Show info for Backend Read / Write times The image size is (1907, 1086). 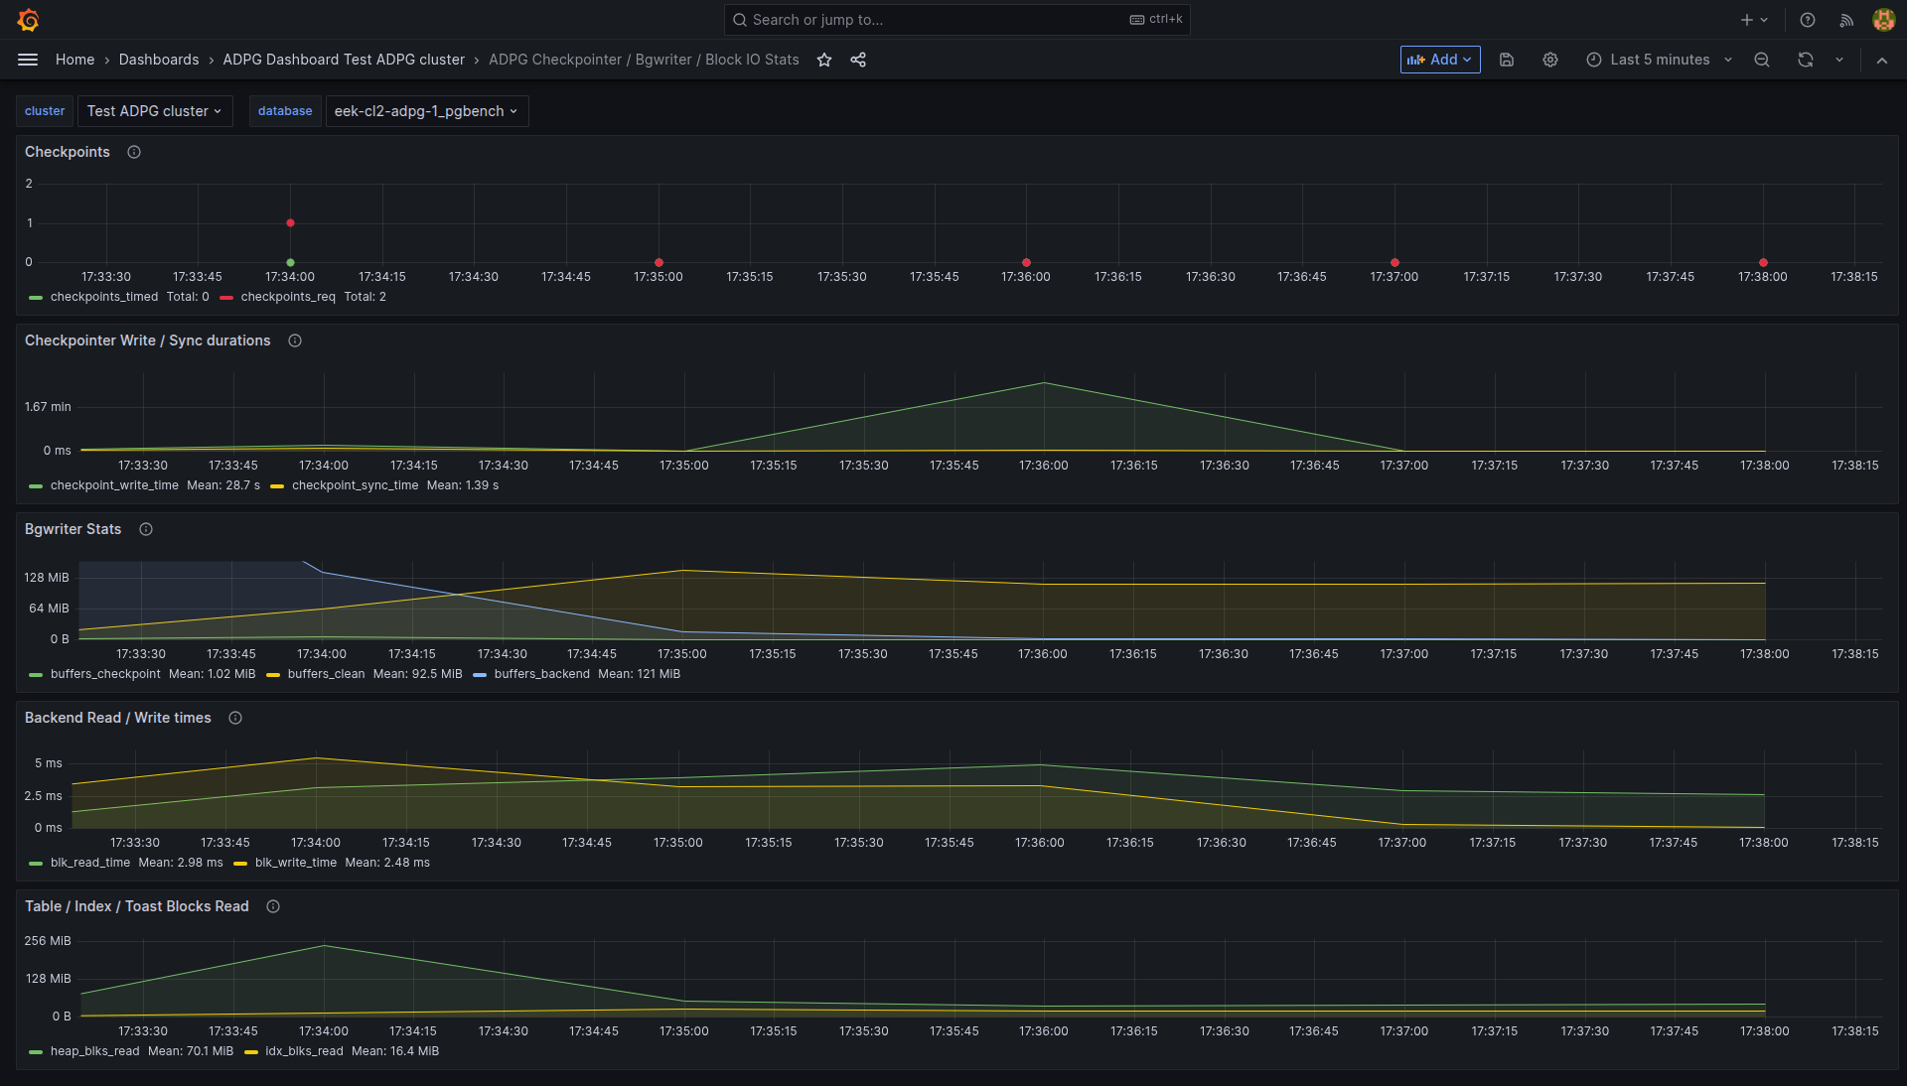click(x=235, y=718)
